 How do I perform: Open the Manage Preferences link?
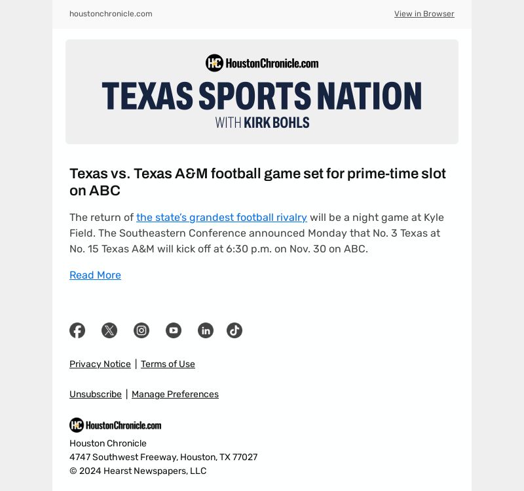pos(175,394)
